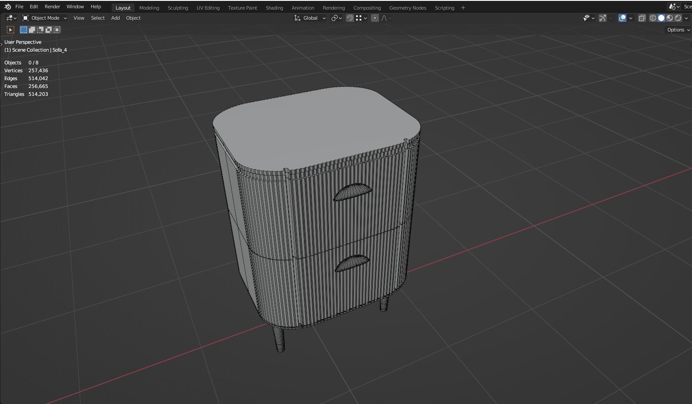This screenshot has height=404, width=692.
Task: Toggle proportional editing
Action: 374,18
